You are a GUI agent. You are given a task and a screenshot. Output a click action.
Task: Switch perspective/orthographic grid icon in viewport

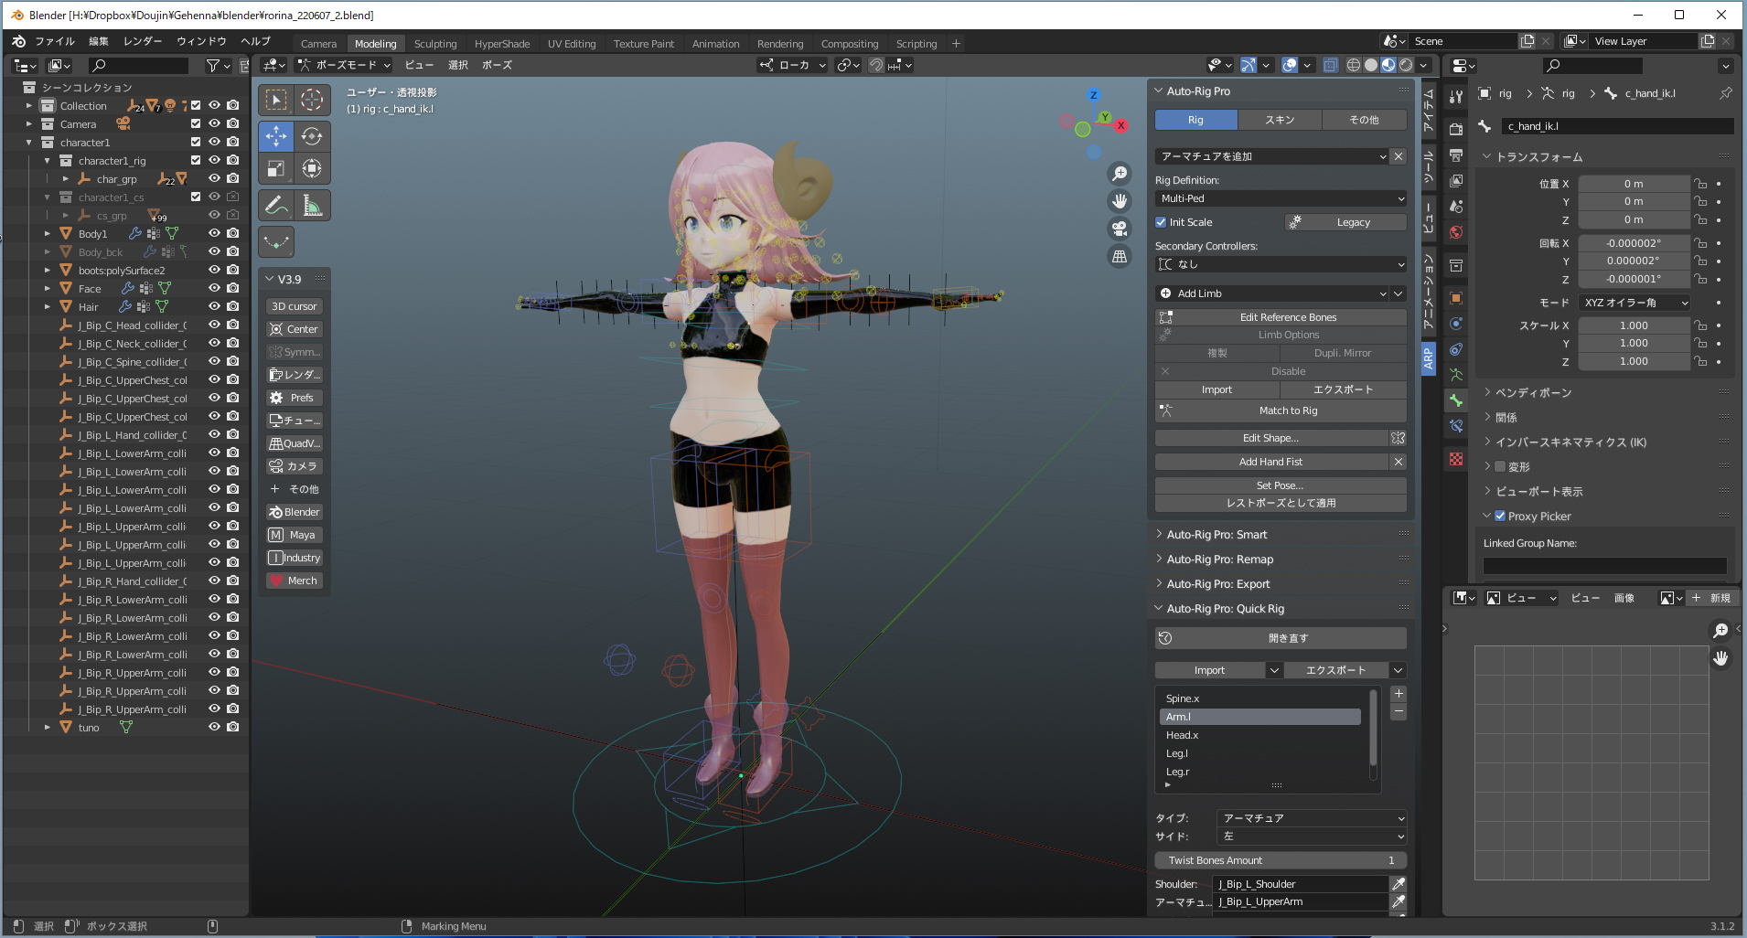point(1120,256)
